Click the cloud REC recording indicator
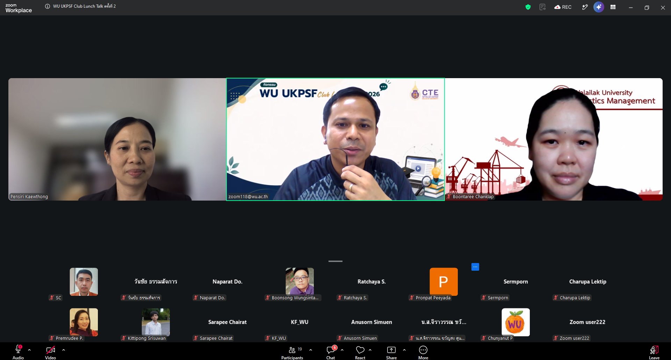The width and height of the screenshot is (671, 360). [563, 7]
